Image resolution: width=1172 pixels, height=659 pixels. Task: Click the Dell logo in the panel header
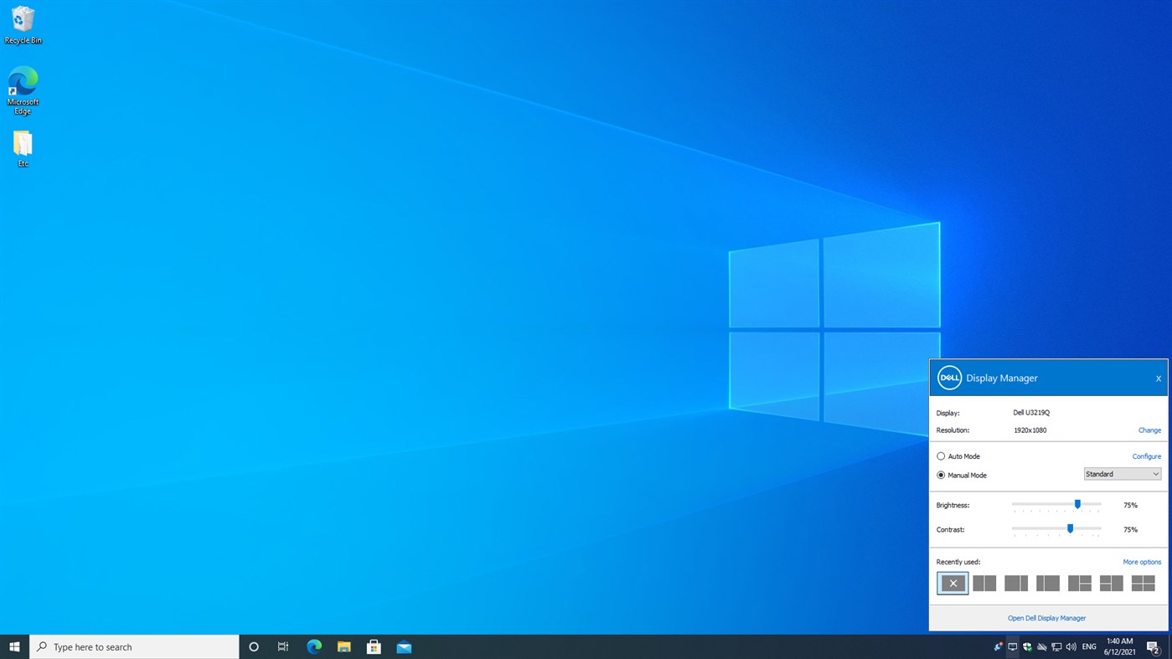click(x=947, y=378)
